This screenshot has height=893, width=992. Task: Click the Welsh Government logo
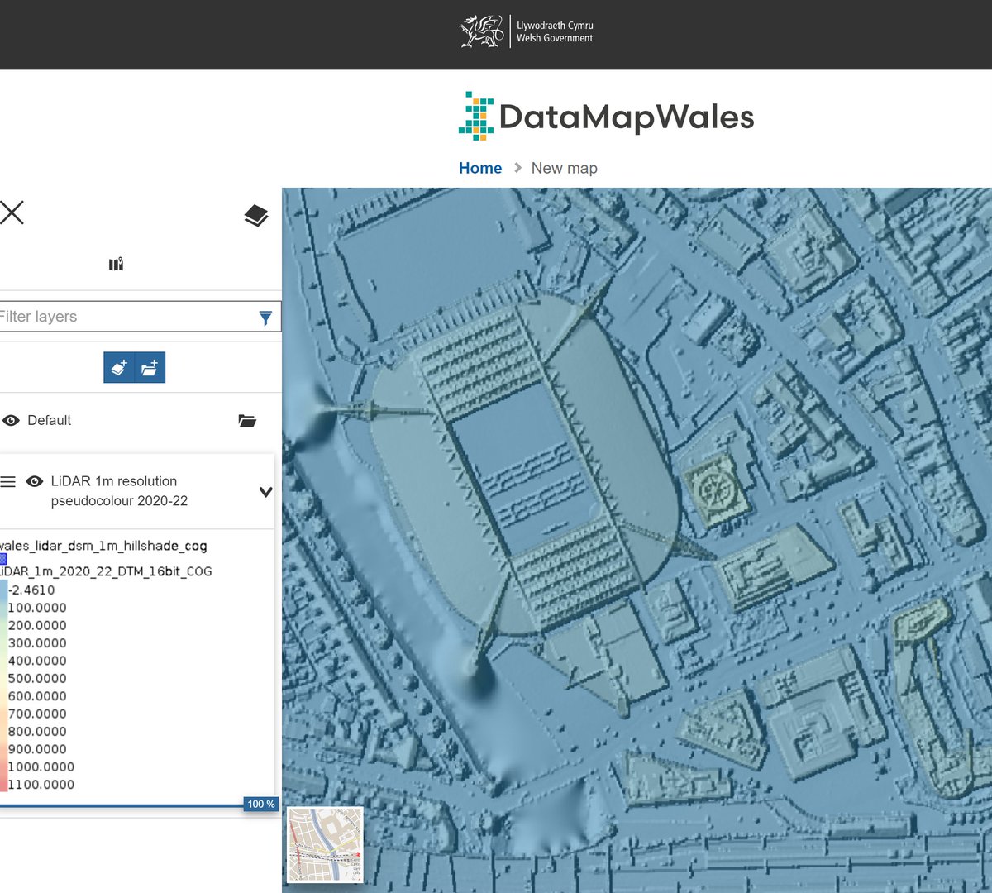527,32
